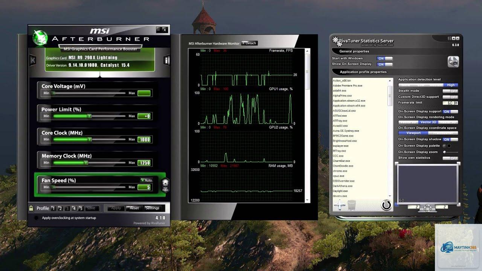The height and width of the screenshot is (271, 482).
Task: Click the OSD position arrows pad
Action: [427, 207]
